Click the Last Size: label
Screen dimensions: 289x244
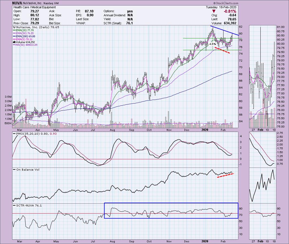82,19
